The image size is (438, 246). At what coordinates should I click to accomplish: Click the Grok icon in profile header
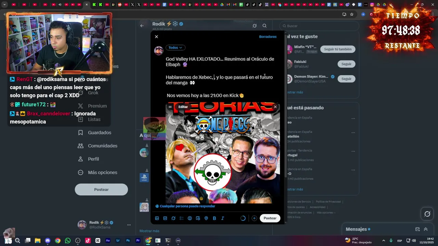(x=255, y=26)
